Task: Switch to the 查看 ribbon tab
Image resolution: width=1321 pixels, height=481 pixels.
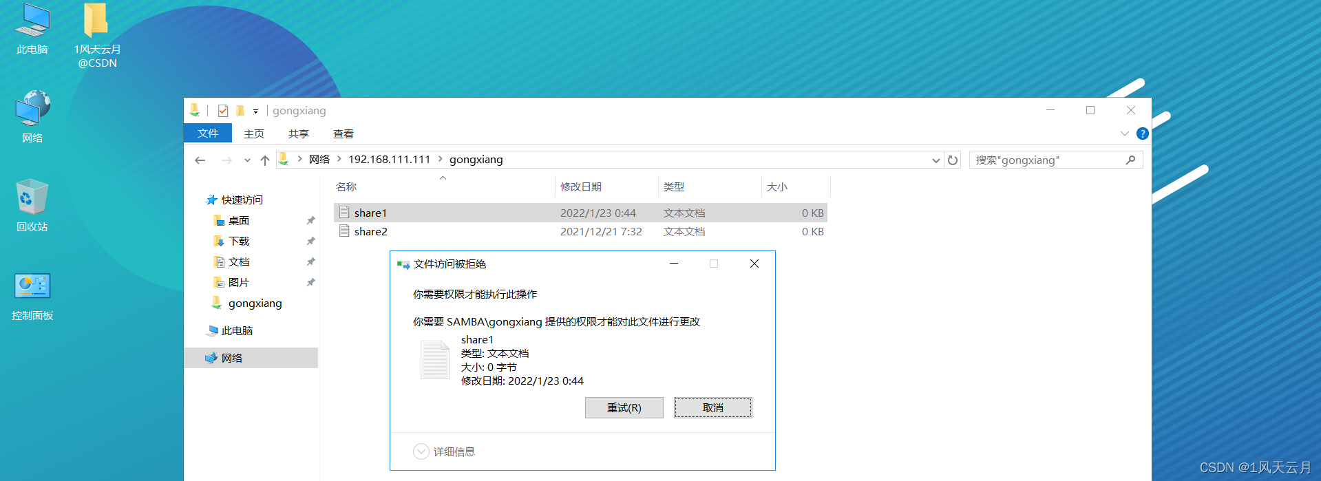Action: click(344, 133)
